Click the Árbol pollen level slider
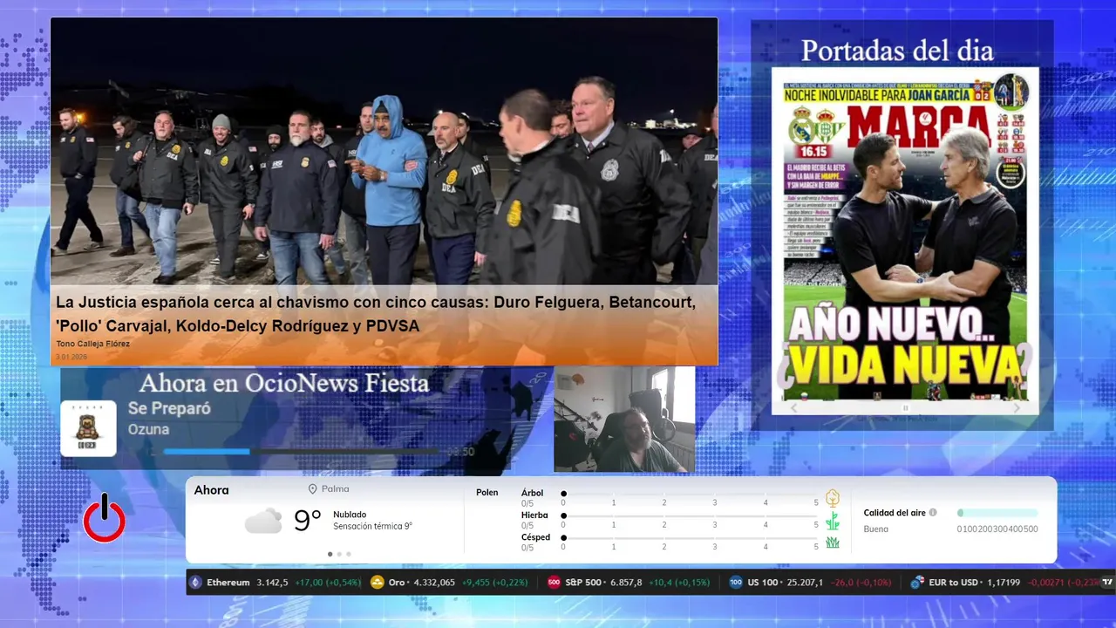The height and width of the screenshot is (628, 1116). [690, 494]
